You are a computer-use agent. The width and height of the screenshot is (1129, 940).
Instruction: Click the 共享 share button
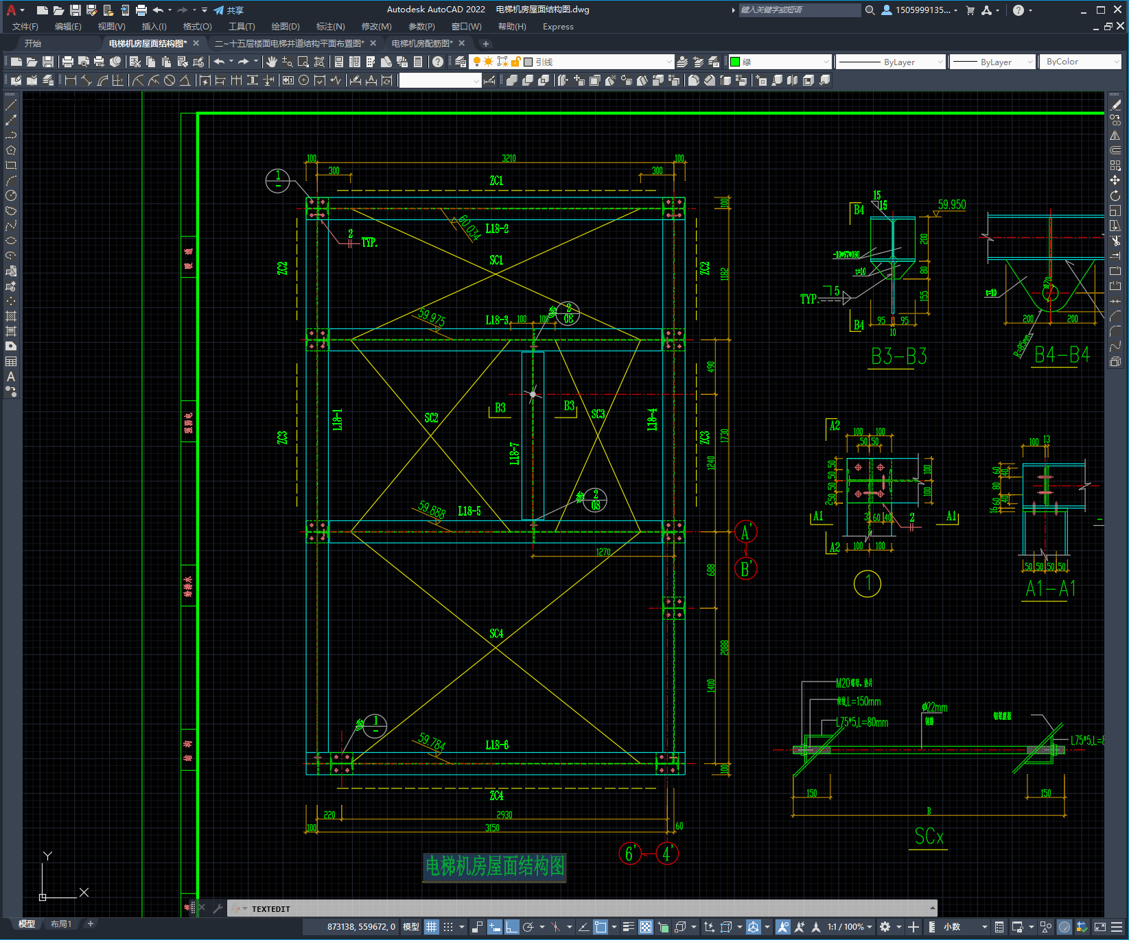[x=229, y=10]
